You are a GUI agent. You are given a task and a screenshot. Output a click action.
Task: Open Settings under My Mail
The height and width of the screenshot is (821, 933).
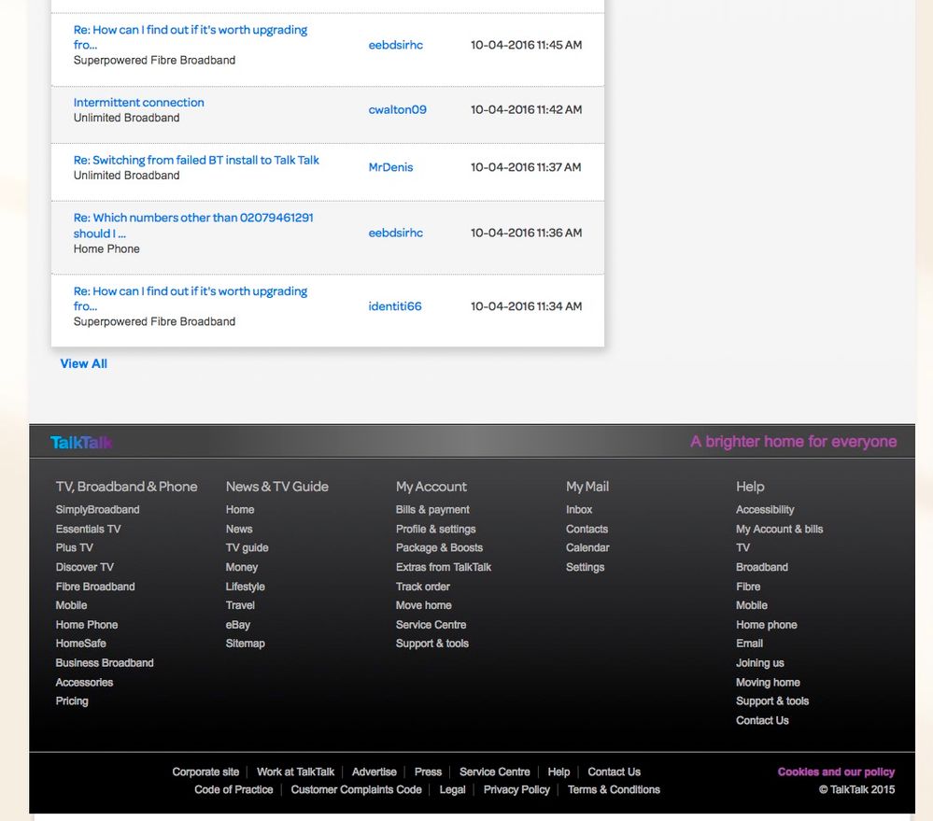(x=586, y=568)
